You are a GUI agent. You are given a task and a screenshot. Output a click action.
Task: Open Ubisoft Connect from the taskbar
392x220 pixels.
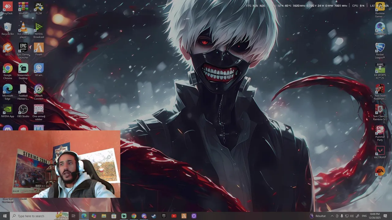(x=194, y=216)
